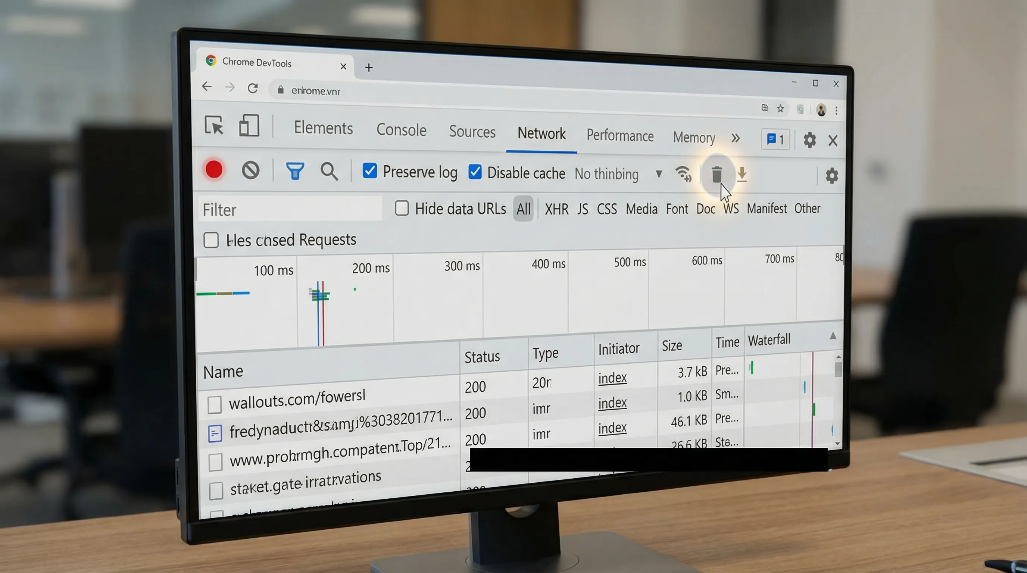1027x573 pixels.
Task: Expand the more panels chevron next to Memory
Action: coord(736,138)
